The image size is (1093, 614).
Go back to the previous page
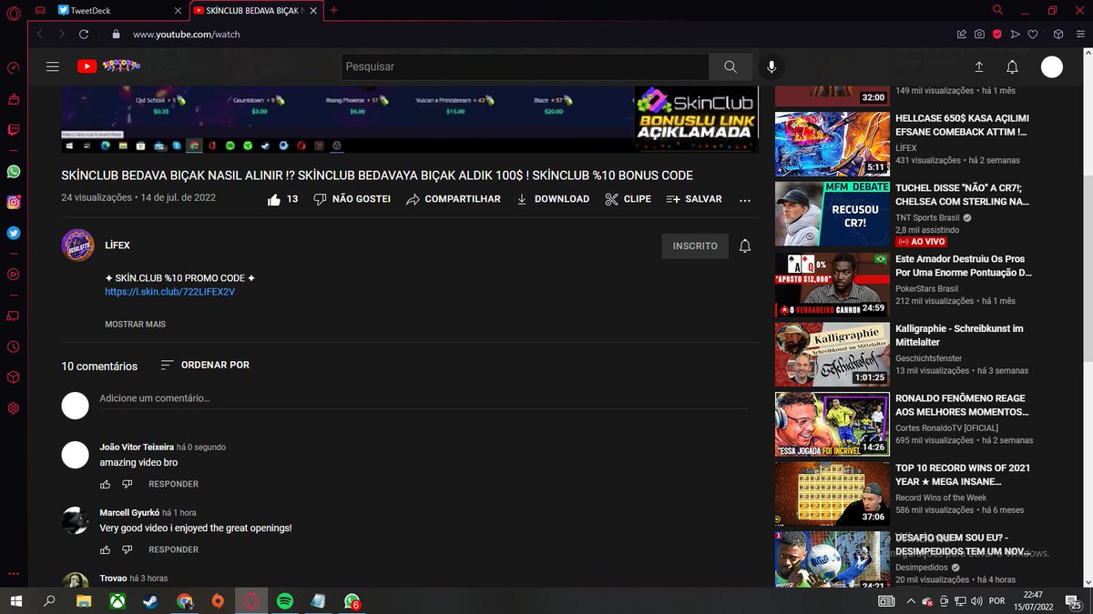tap(40, 34)
